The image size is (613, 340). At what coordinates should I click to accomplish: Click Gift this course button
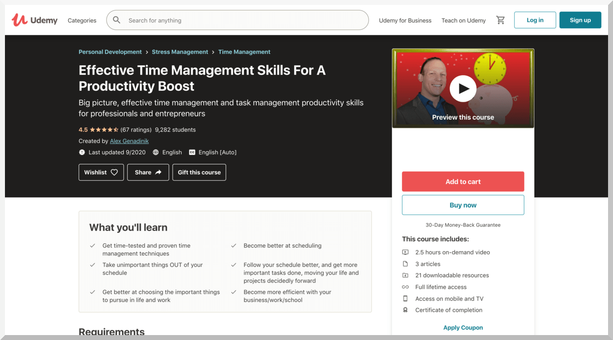coord(199,172)
